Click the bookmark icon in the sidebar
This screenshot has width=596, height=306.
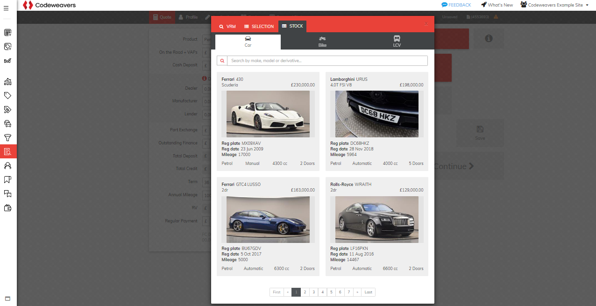pos(7,180)
